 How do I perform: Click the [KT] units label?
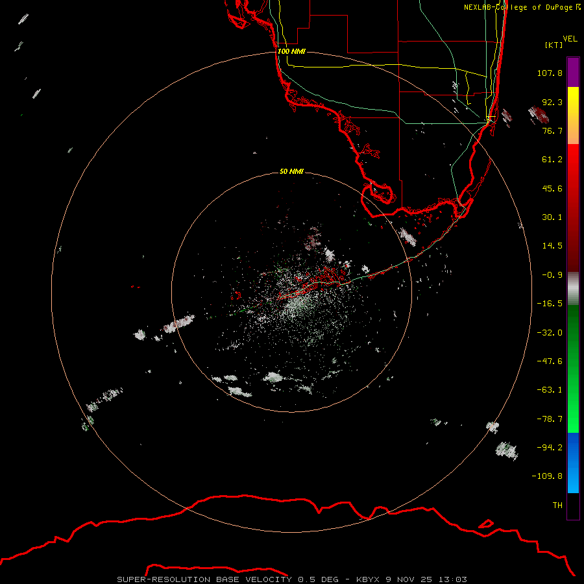554,45
